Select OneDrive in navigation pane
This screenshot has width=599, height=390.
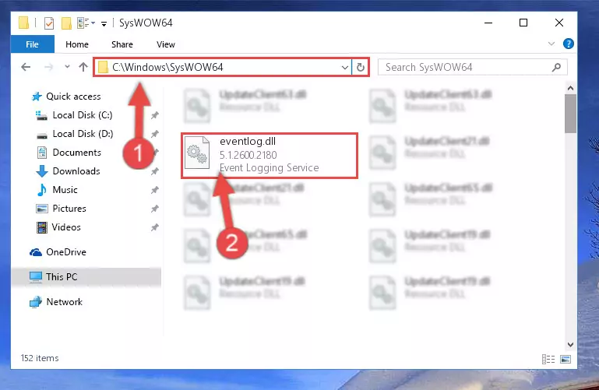coord(65,252)
